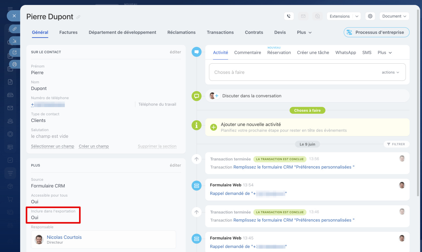The height and width of the screenshot is (252, 422).
Task: Click the print icon on left edge
Action: point(15,64)
